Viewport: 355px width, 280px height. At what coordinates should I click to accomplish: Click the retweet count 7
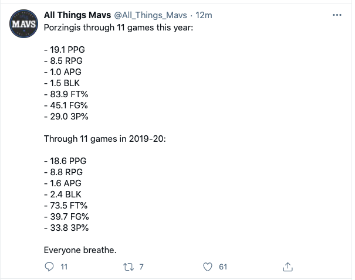click(141, 267)
